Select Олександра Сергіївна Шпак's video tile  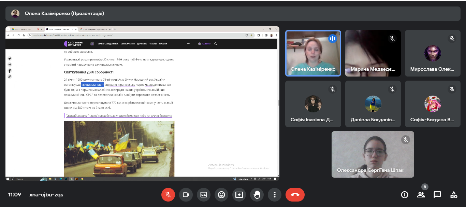[x=373, y=154]
